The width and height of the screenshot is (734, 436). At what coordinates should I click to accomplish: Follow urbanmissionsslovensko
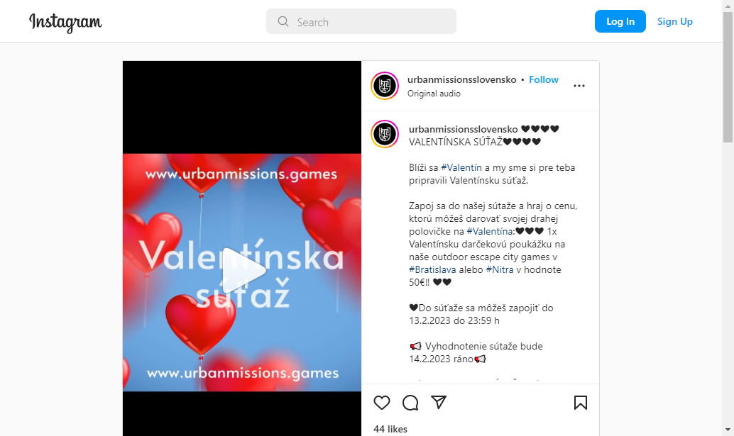544,80
